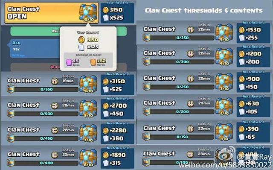This screenshot has height=170, width=273.
Task: Tap the 1/10 clan chest icon
Action: tap(224, 132)
